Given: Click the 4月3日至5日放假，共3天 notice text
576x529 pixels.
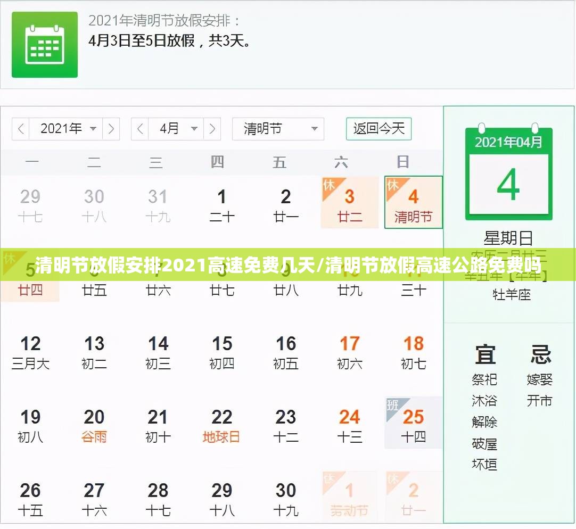Looking at the screenshot, I should [169, 40].
